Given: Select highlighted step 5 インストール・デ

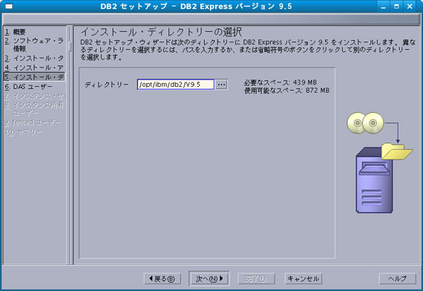Looking at the screenshot, I should pyautogui.click(x=34, y=77).
